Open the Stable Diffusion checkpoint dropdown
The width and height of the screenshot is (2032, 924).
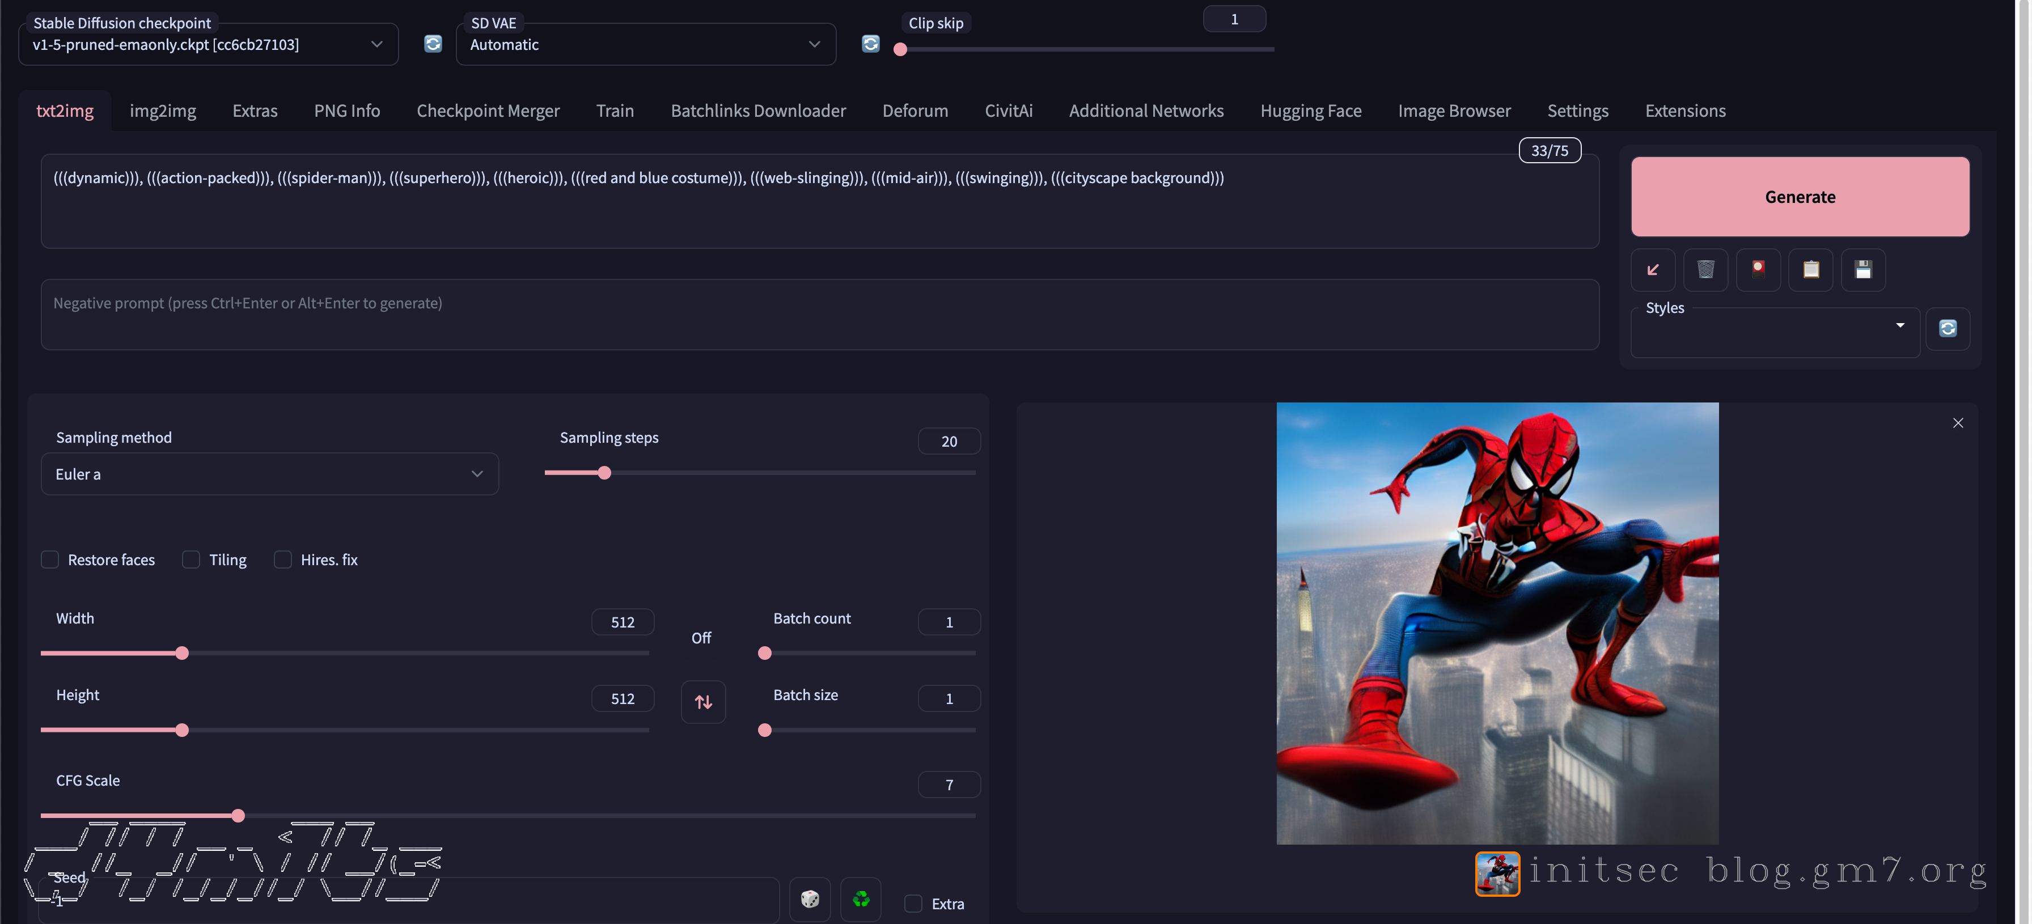tap(208, 45)
